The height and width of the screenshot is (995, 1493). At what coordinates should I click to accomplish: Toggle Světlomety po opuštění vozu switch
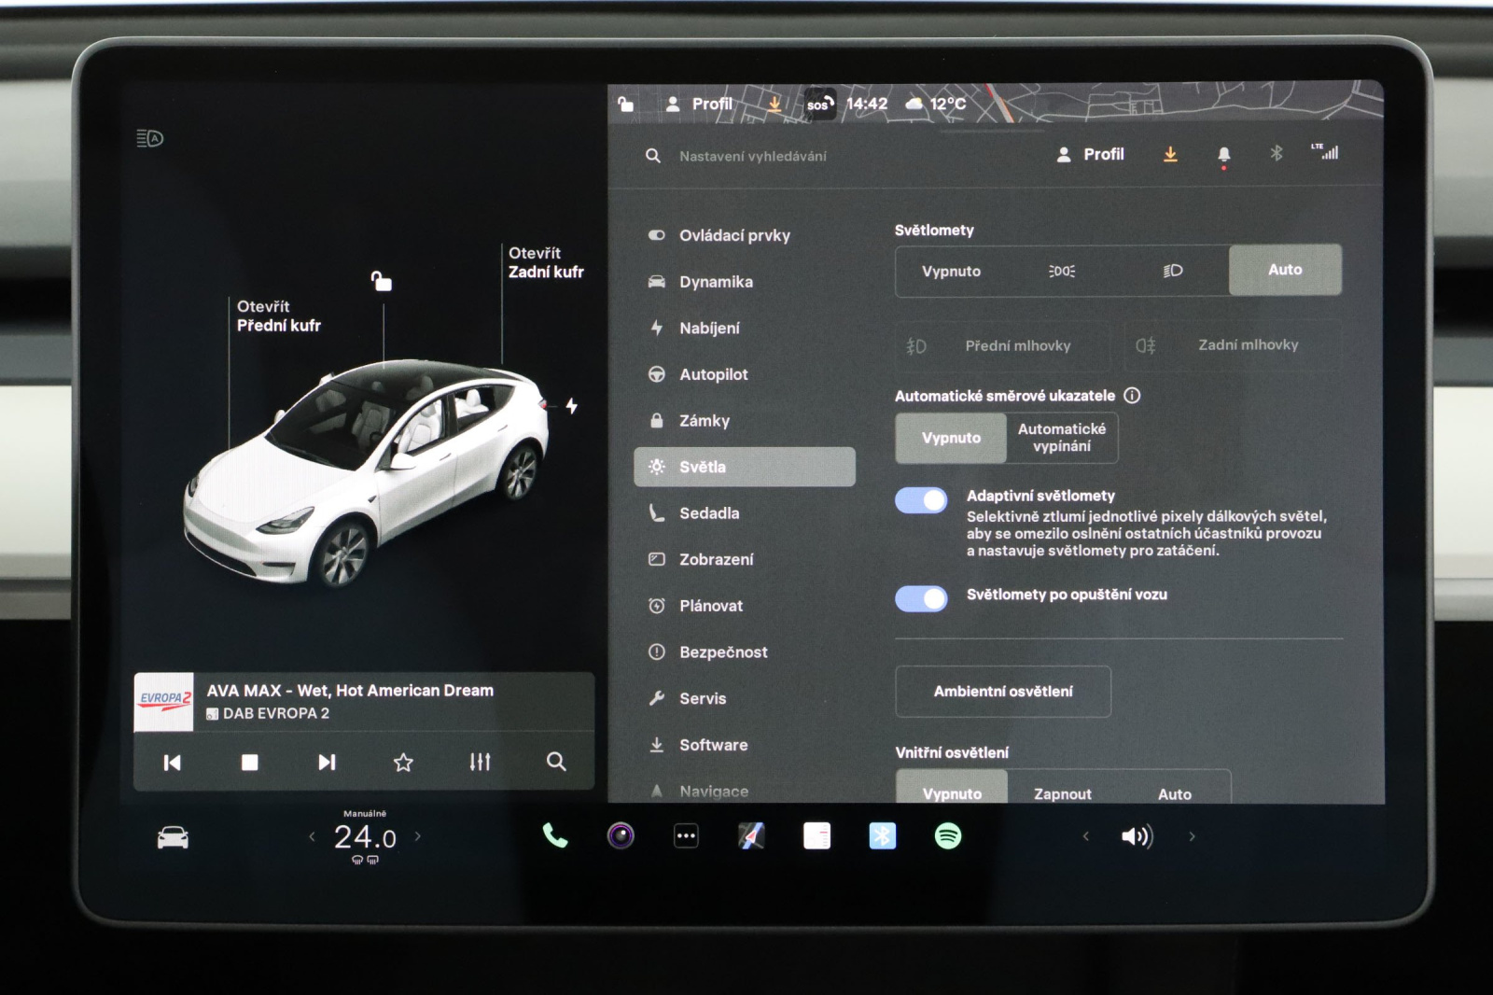click(921, 598)
